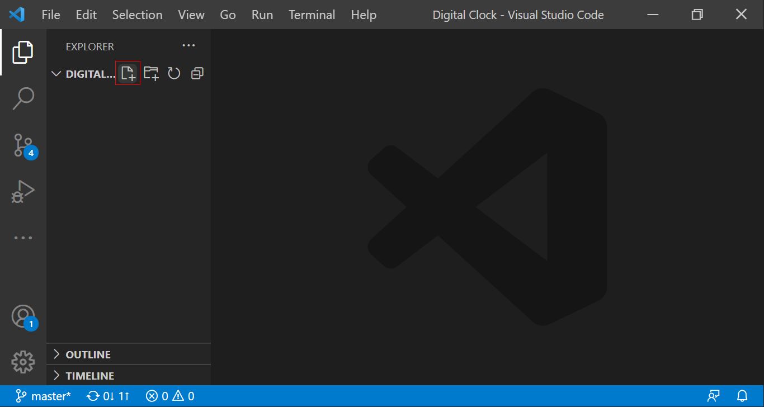Refresh the Explorer file tree
The width and height of the screenshot is (764, 407).
coord(174,73)
